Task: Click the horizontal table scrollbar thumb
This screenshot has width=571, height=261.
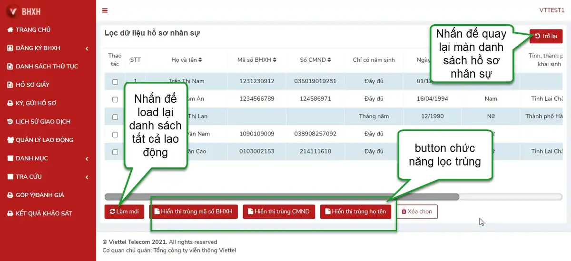Action: click(282, 196)
